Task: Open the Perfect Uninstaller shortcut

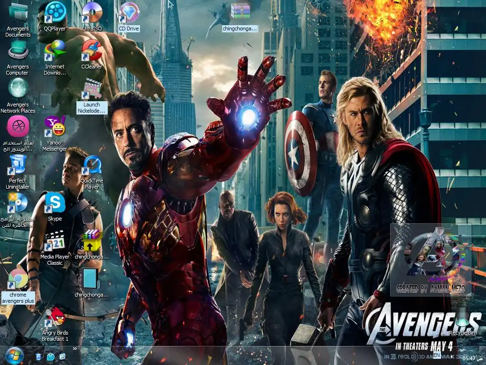Action: [x=18, y=172]
